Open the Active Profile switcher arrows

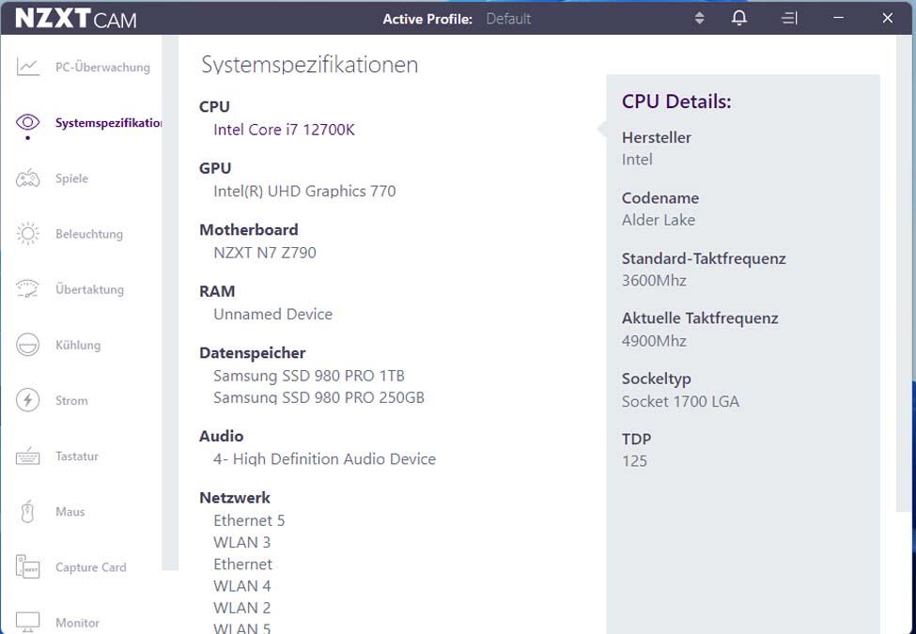coord(699,18)
